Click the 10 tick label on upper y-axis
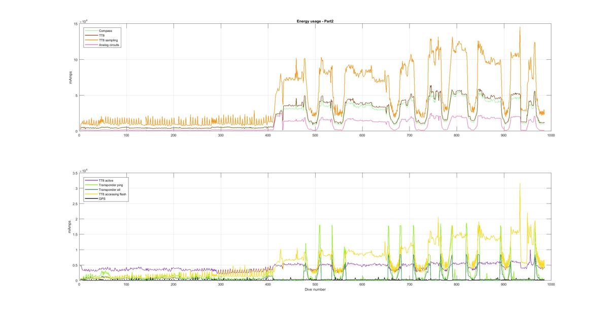 point(75,60)
